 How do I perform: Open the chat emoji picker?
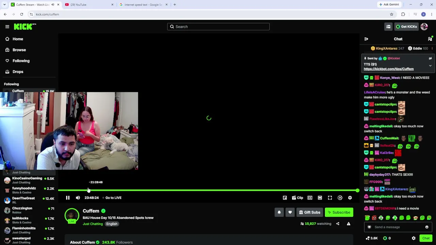[x=427, y=227]
